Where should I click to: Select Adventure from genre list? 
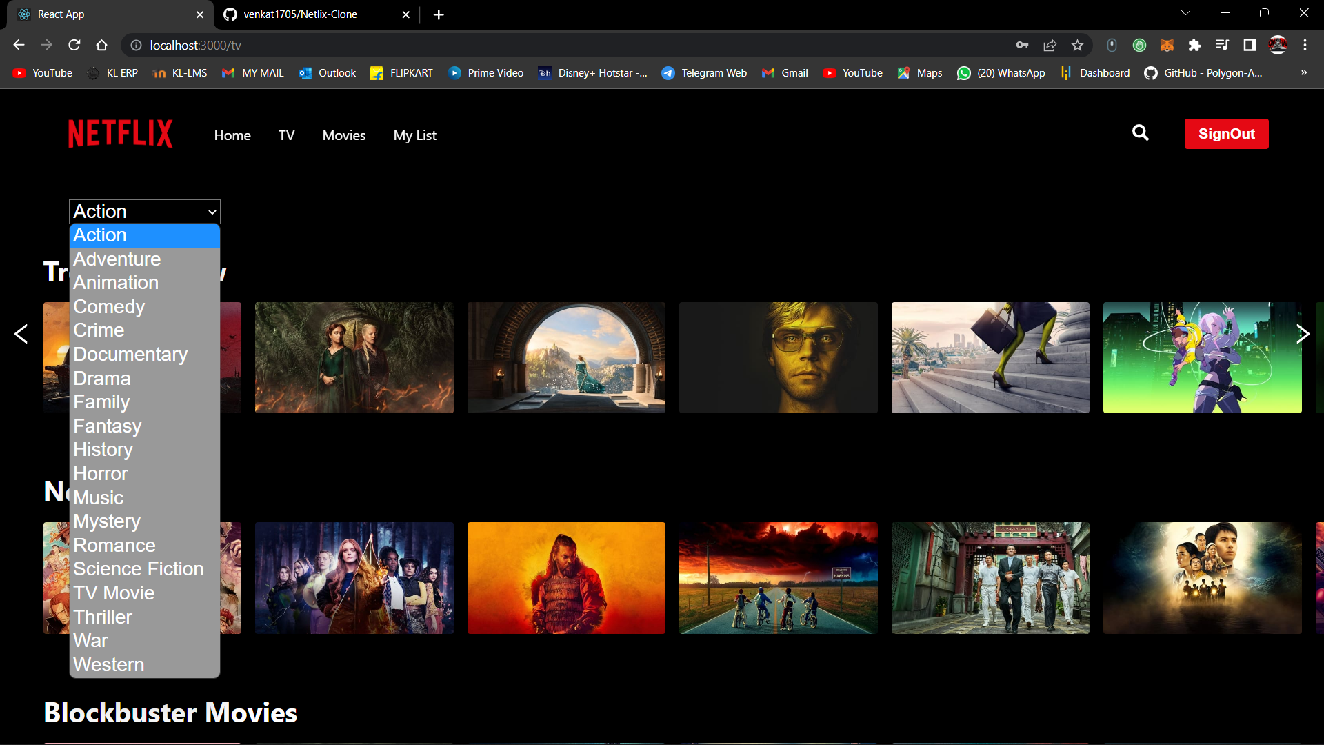click(145, 259)
